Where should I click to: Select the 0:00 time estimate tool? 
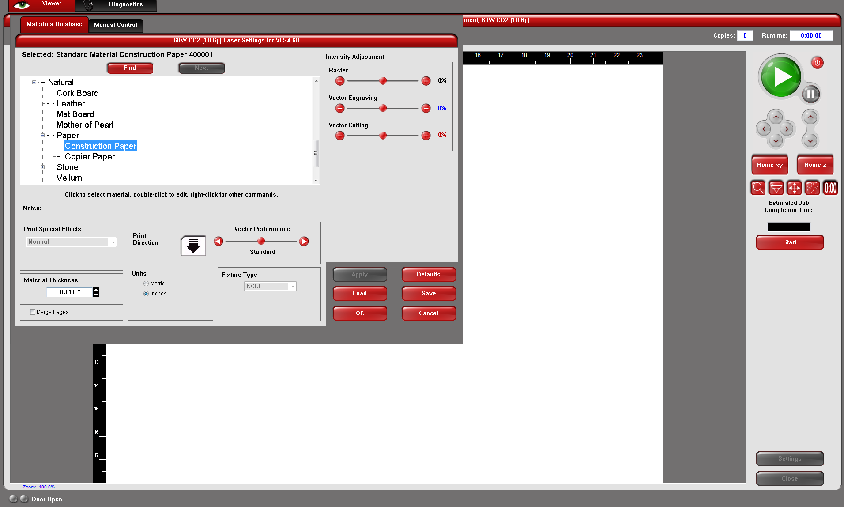click(830, 188)
